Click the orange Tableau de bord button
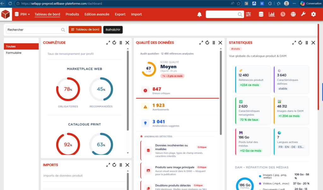The image size is (323, 190). pos(85,30)
